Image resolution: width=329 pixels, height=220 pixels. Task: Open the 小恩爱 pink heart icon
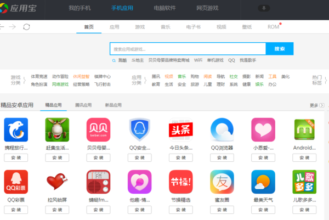(x=263, y=129)
